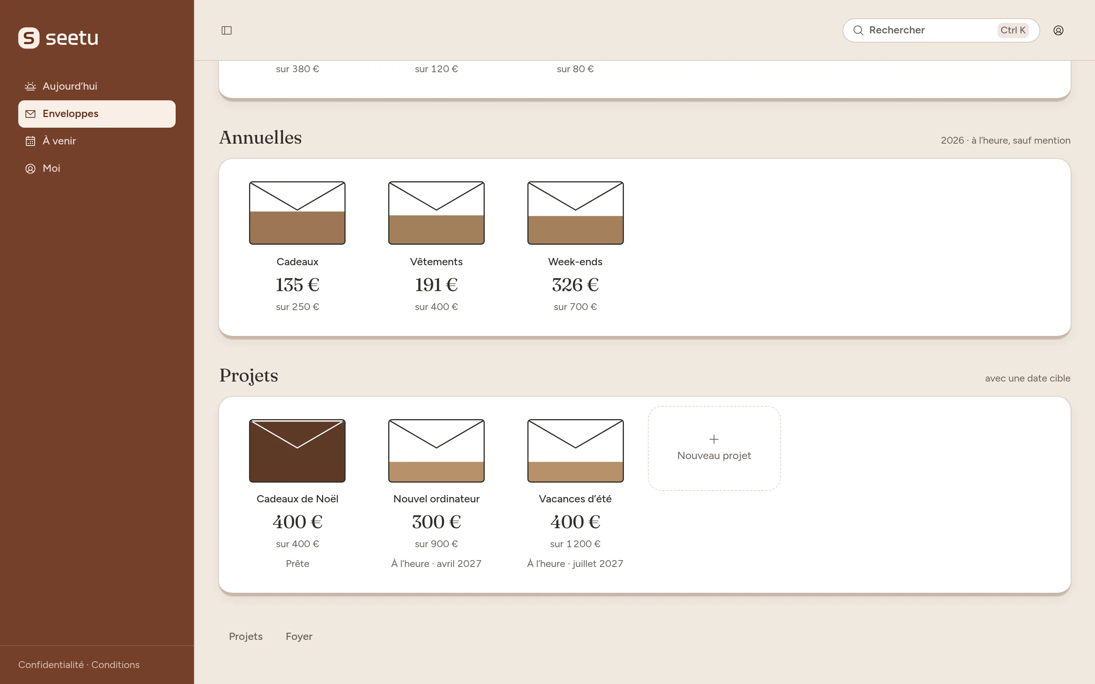Toggle the sidebar panel icon
The width and height of the screenshot is (1095, 684).
pos(227,30)
